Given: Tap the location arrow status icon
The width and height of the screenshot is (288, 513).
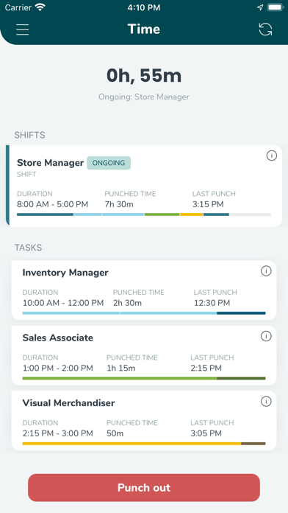Looking at the screenshot, I should click(260, 7).
